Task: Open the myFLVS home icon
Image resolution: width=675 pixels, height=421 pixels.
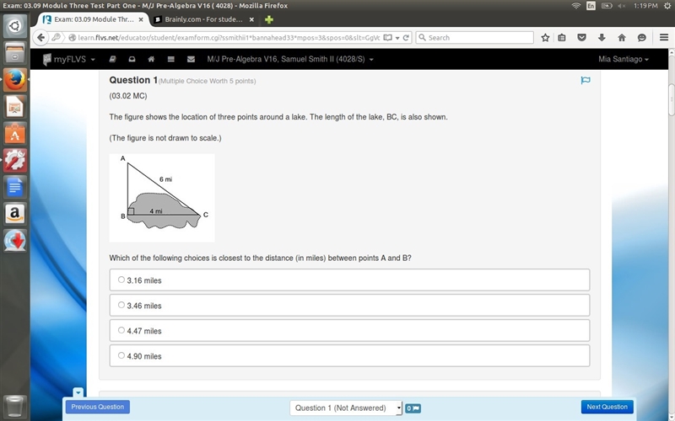Action: (151, 59)
